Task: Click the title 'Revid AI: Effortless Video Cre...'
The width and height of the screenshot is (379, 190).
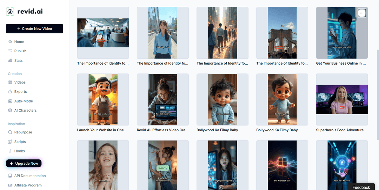Action: pyautogui.click(x=162, y=130)
